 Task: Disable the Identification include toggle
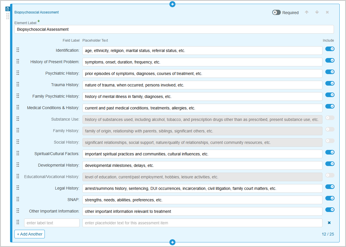pos(330,49)
